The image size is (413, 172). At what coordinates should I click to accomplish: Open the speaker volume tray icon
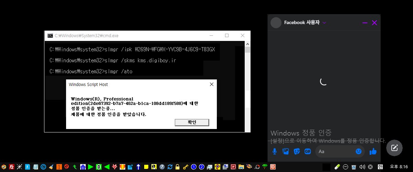(362, 167)
